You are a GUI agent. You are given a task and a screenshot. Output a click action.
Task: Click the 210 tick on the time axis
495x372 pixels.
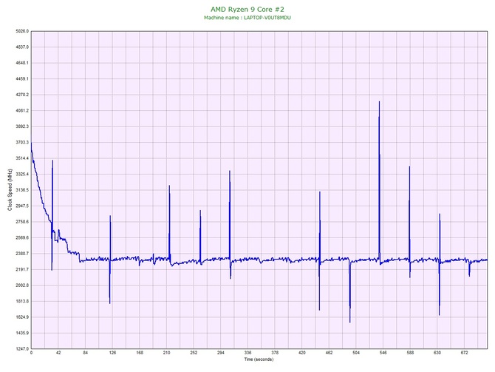pos(166,353)
